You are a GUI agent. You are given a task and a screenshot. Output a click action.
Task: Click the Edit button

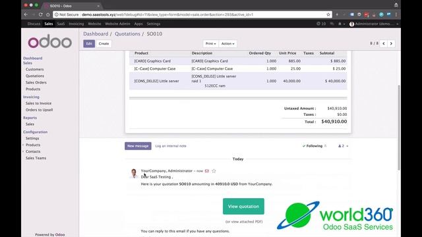click(89, 43)
